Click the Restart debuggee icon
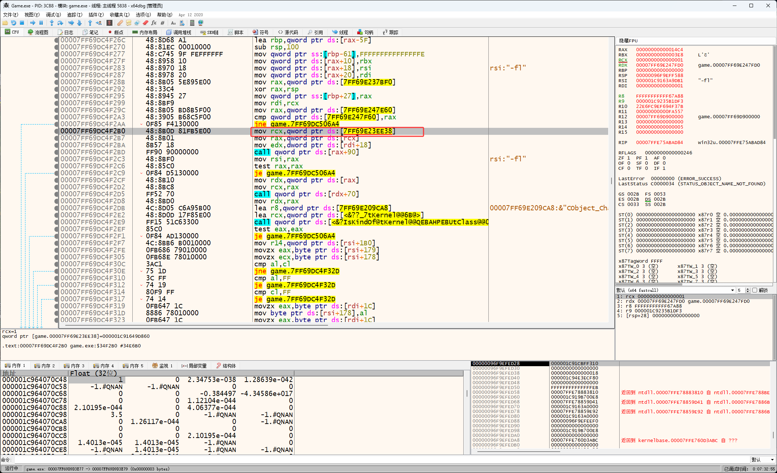The image size is (777, 473). pos(14,23)
